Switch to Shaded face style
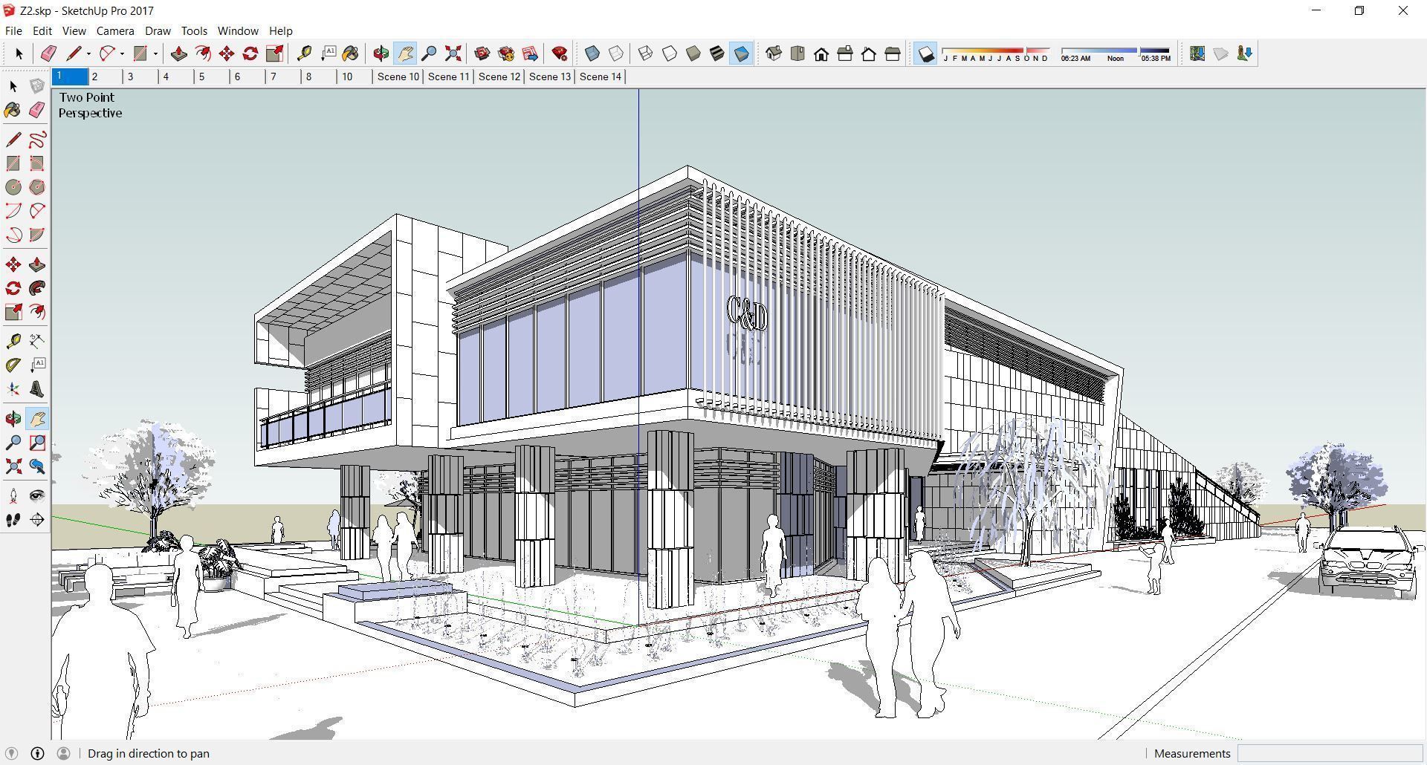Image resolution: width=1427 pixels, height=765 pixels. [x=693, y=53]
